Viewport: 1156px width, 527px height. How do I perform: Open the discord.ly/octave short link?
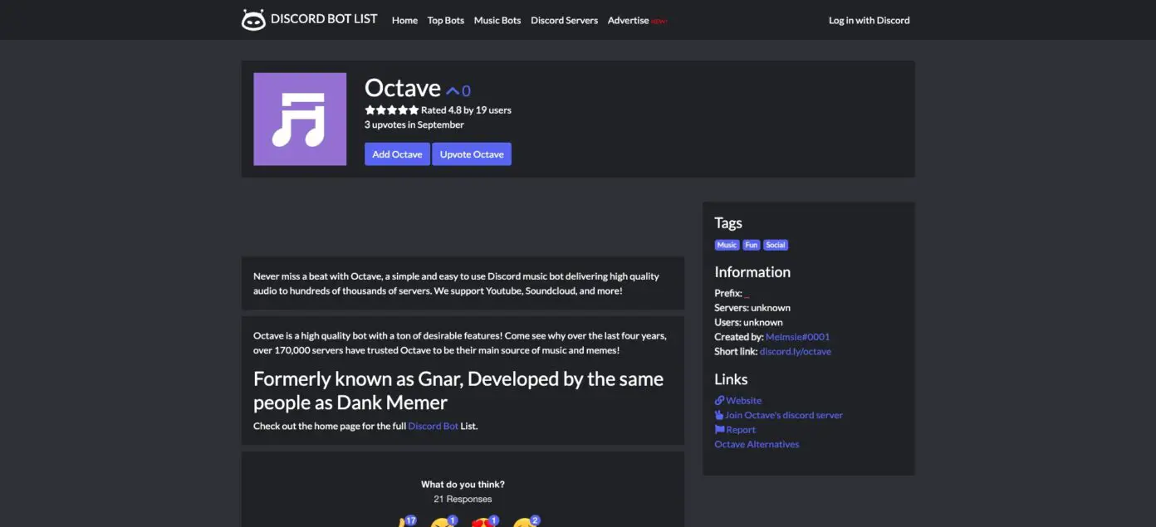[794, 351]
